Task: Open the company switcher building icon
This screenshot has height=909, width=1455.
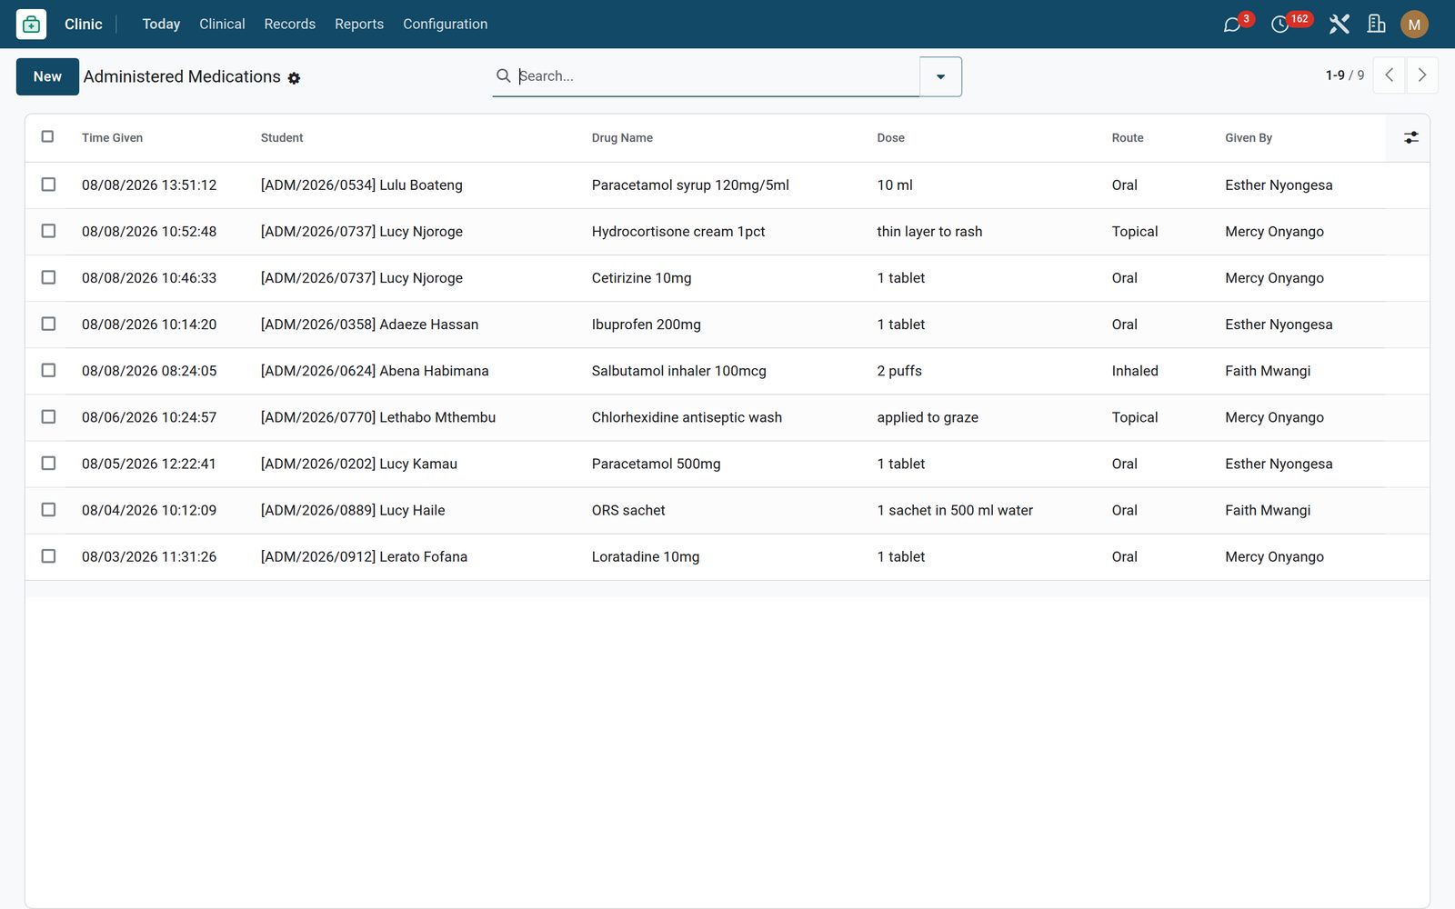Action: click(1377, 25)
